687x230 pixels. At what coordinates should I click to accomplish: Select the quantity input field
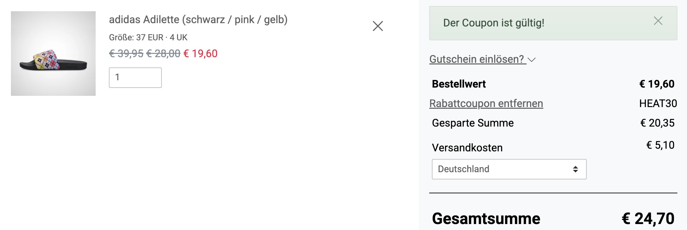tap(135, 78)
